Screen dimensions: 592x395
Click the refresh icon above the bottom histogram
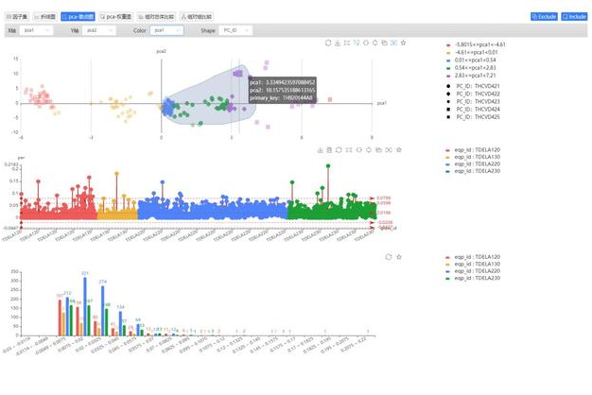pyautogui.click(x=389, y=256)
